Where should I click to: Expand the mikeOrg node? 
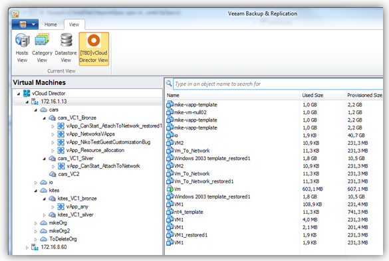35,223
